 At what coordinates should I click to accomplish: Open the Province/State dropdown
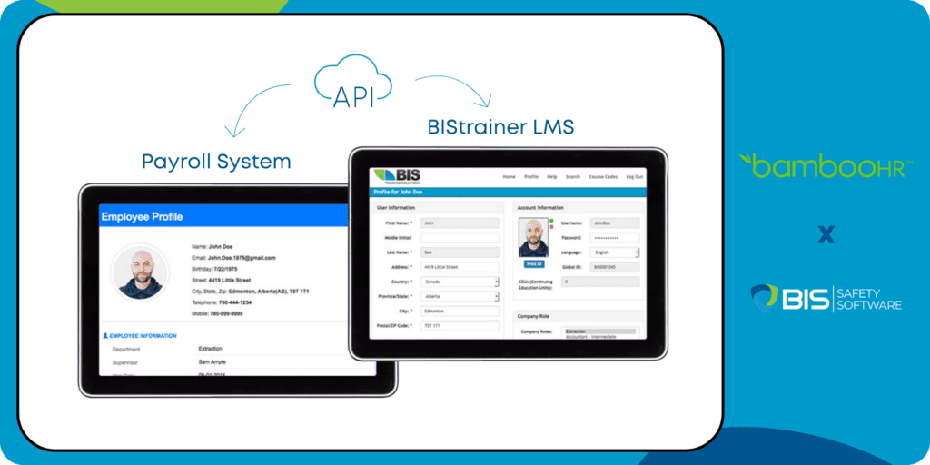coord(460,296)
